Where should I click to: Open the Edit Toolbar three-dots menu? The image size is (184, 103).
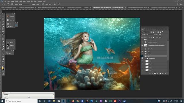coord(3,64)
